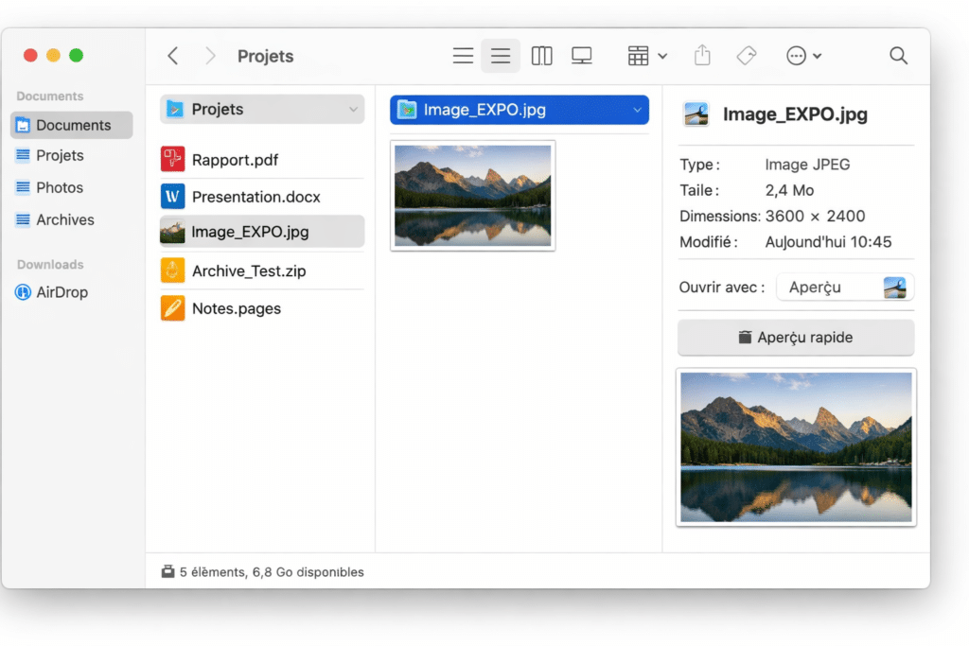Image resolution: width=969 pixels, height=646 pixels.
Task: Switch to icon view in the toolbar
Action: pos(463,55)
